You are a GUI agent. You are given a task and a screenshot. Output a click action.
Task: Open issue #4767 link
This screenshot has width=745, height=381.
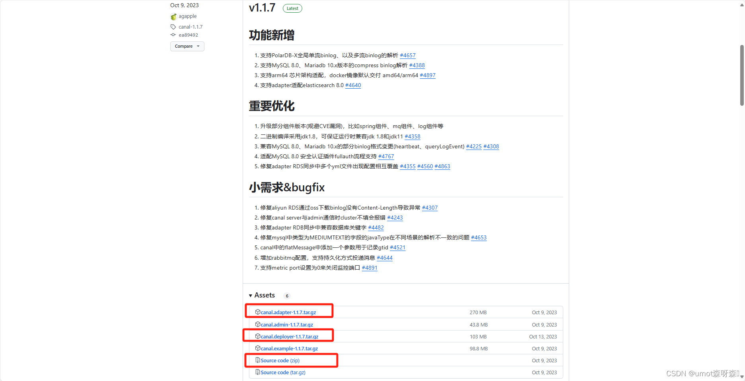(x=386, y=156)
